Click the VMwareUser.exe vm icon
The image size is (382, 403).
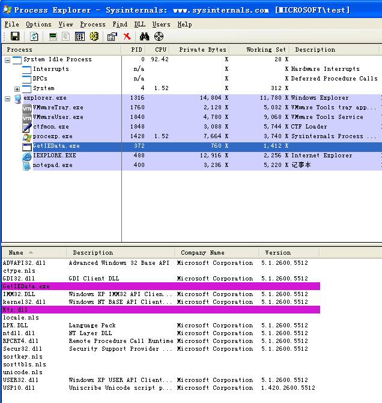point(27,118)
